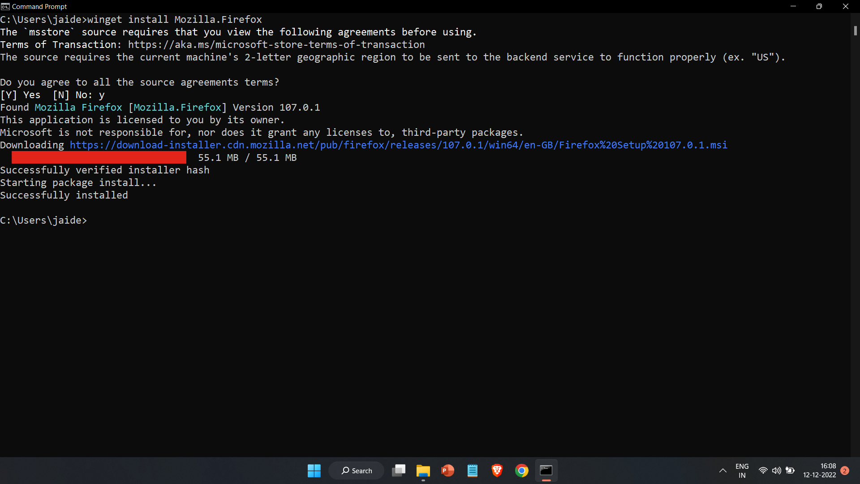Restore down the Command Prompt window

[x=819, y=6]
